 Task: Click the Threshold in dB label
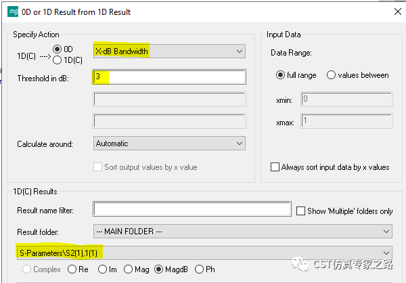(43, 79)
